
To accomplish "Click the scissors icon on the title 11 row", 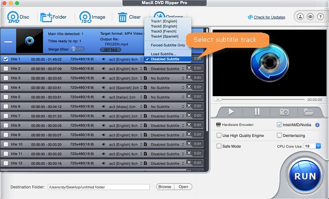I will click(189, 153).
